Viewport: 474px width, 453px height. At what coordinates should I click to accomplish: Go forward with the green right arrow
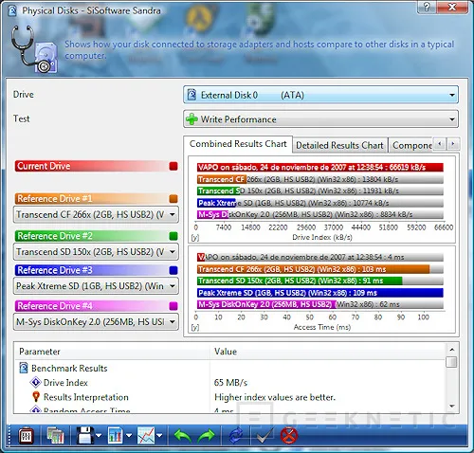click(x=206, y=436)
